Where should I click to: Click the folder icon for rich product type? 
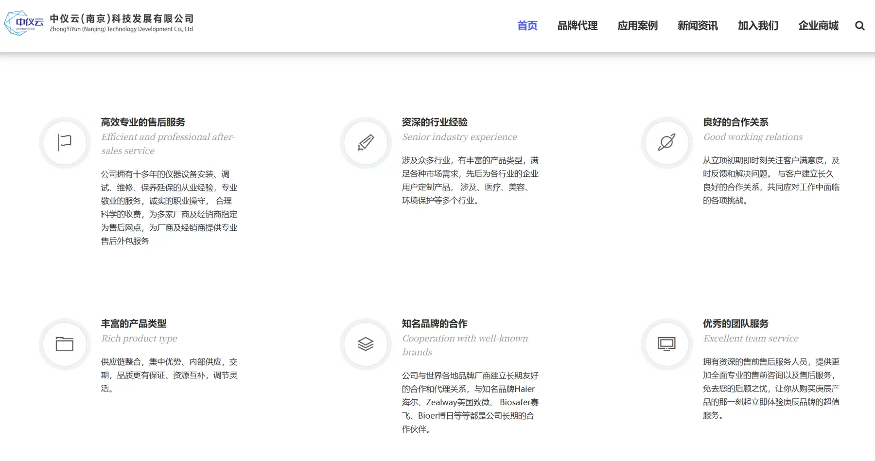[65, 344]
